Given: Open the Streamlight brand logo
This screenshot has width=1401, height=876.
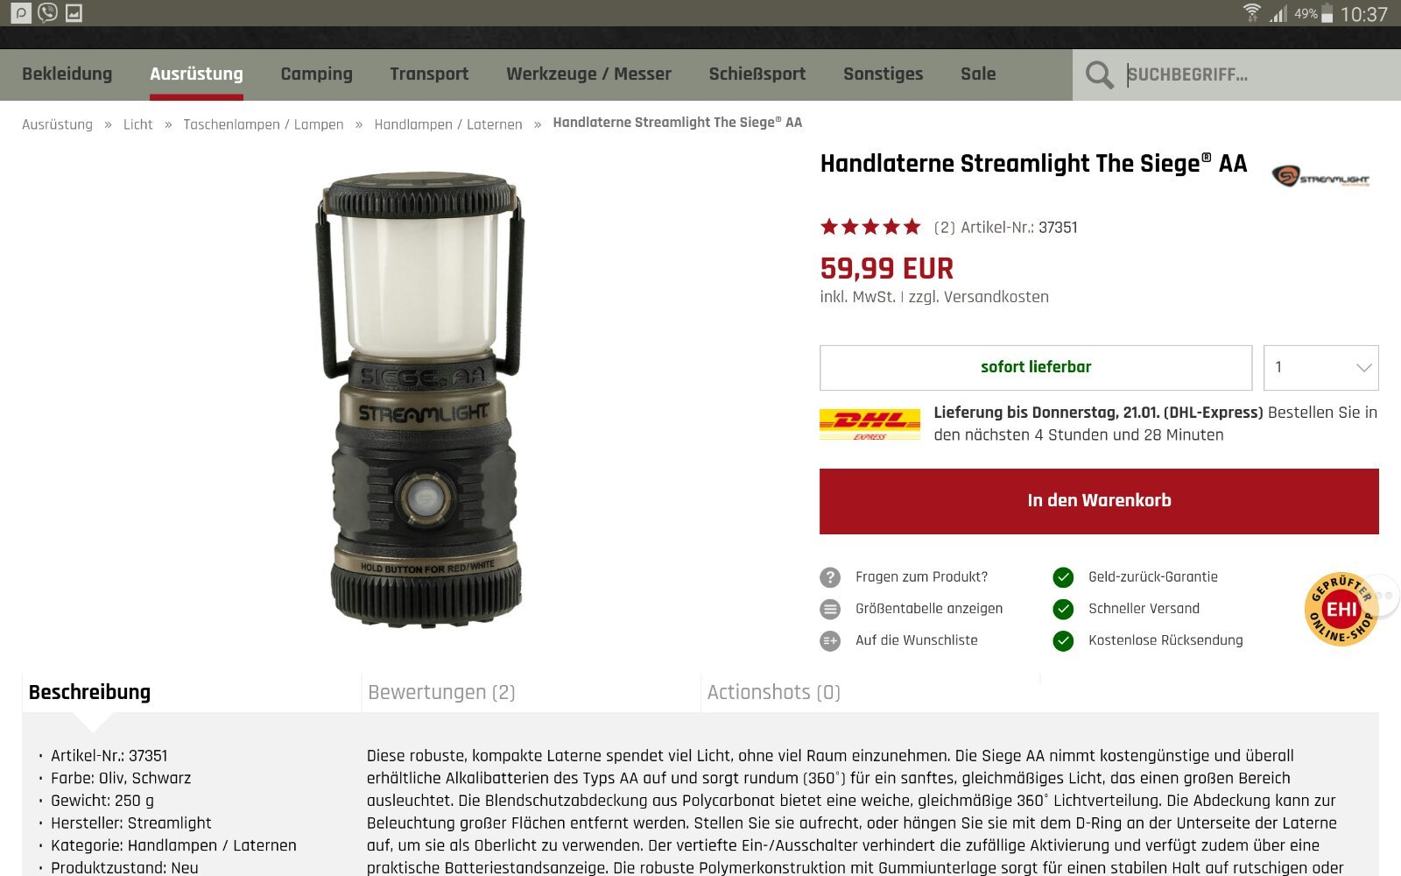Looking at the screenshot, I should click(x=1321, y=177).
